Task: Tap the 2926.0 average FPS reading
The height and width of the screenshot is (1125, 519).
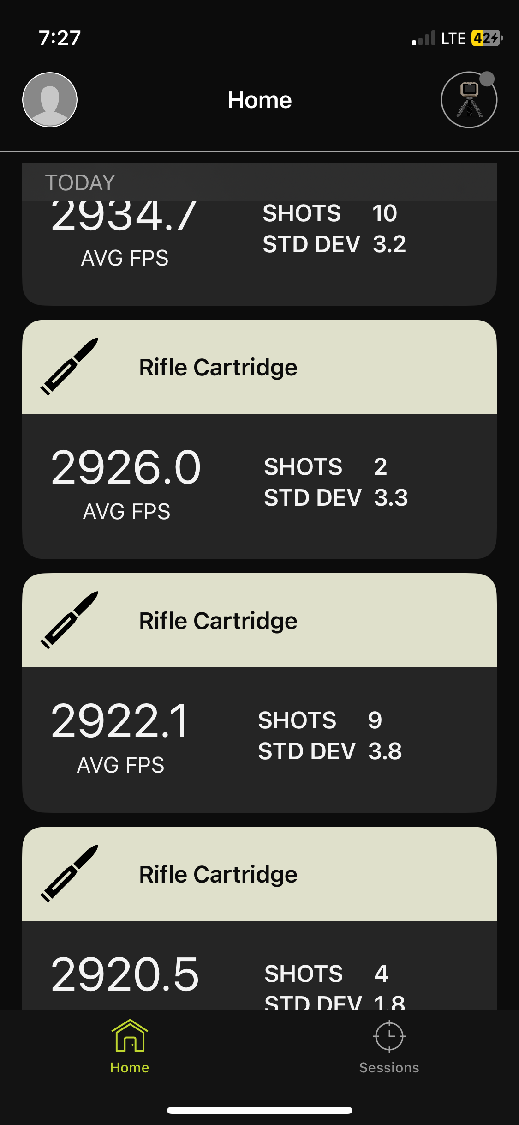Action: tap(126, 468)
